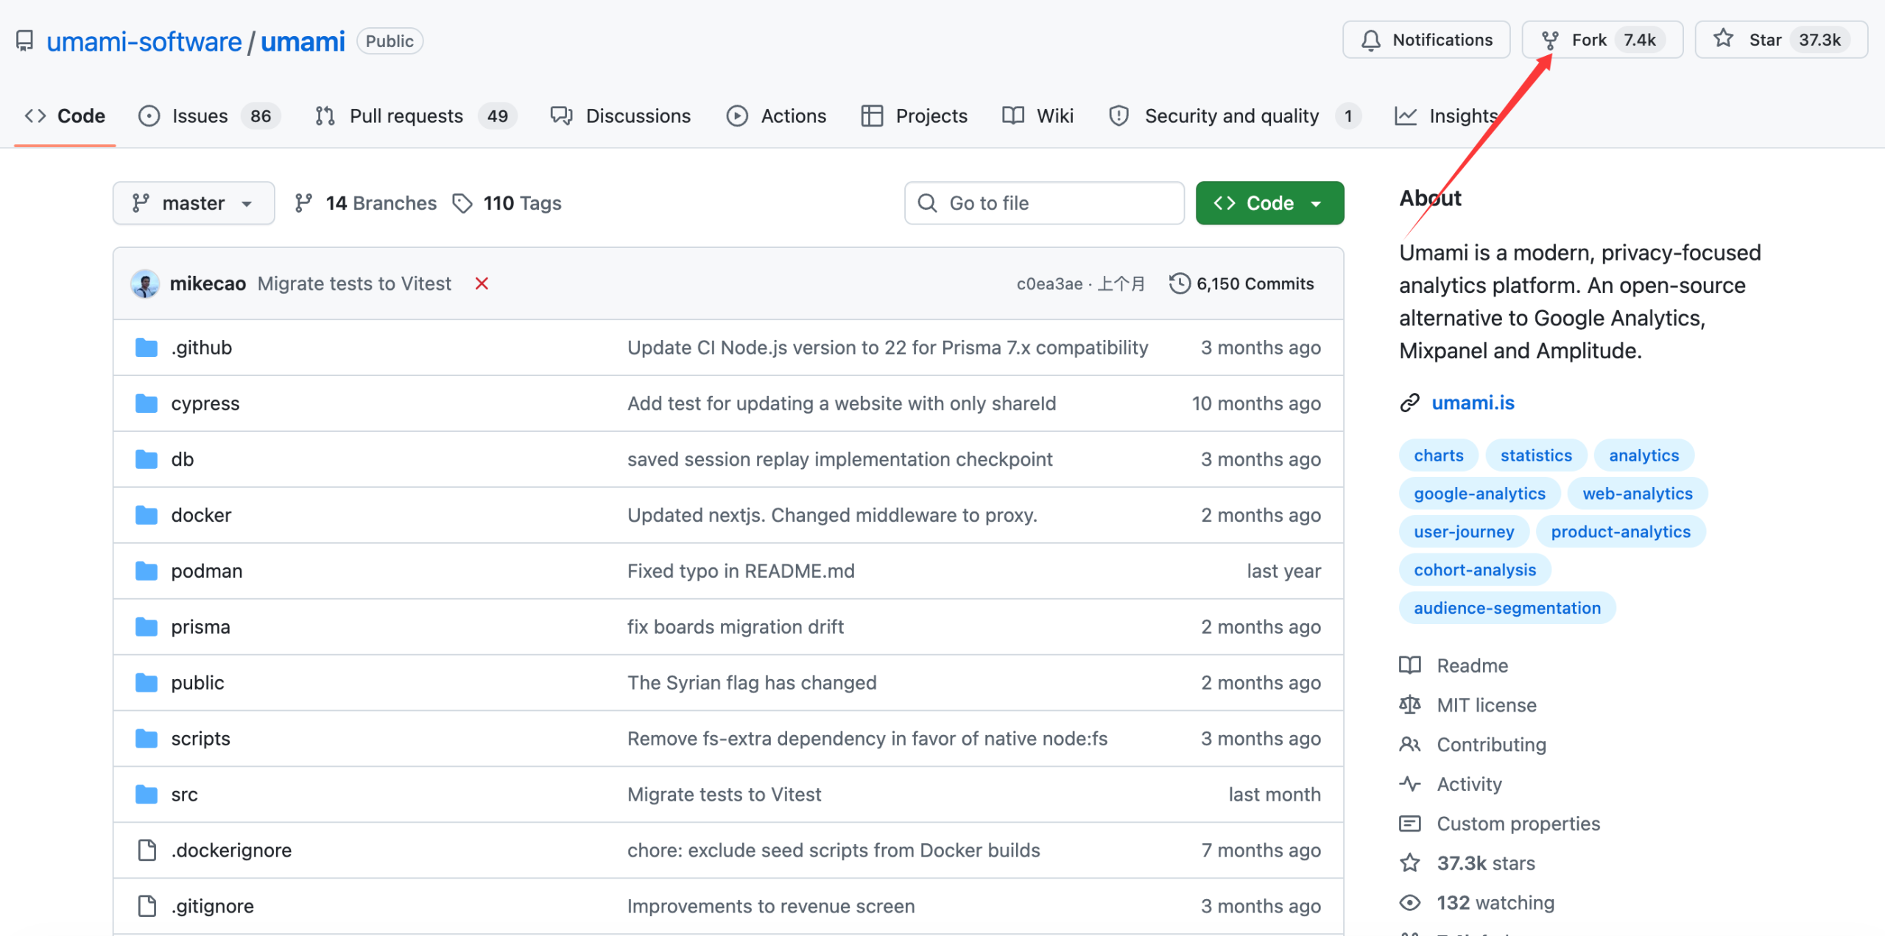Select the audience-segmentation topic tag
The width and height of the screenshot is (1885, 936).
[x=1507, y=609]
